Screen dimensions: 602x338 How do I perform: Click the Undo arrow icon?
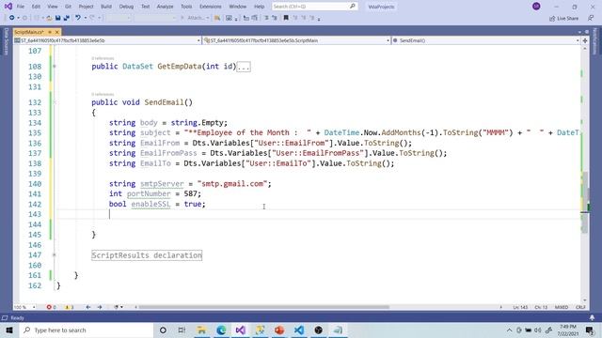pos(78,18)
